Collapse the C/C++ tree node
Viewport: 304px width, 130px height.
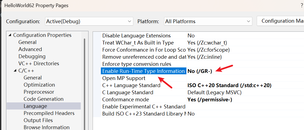coord(15,71)
